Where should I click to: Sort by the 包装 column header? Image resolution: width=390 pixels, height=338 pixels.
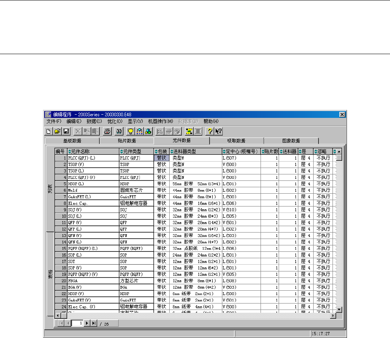[x=162, y=151]
